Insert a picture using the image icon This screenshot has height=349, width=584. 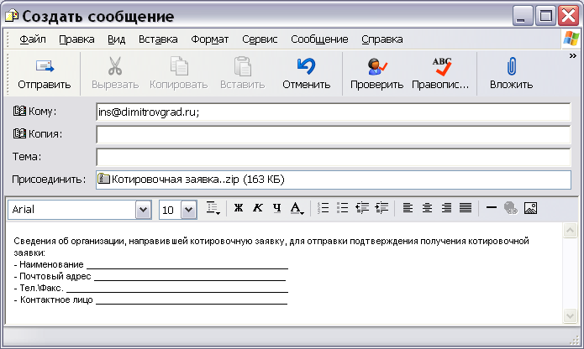[530, 209]
